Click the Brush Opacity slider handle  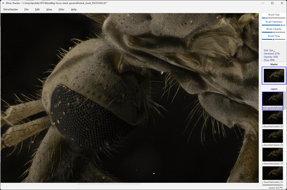(x=274, y=32)
